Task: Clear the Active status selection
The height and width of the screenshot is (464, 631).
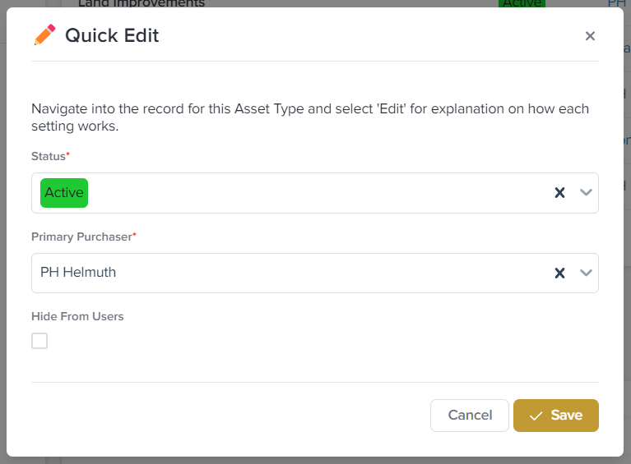Action: tap(559, 193)
